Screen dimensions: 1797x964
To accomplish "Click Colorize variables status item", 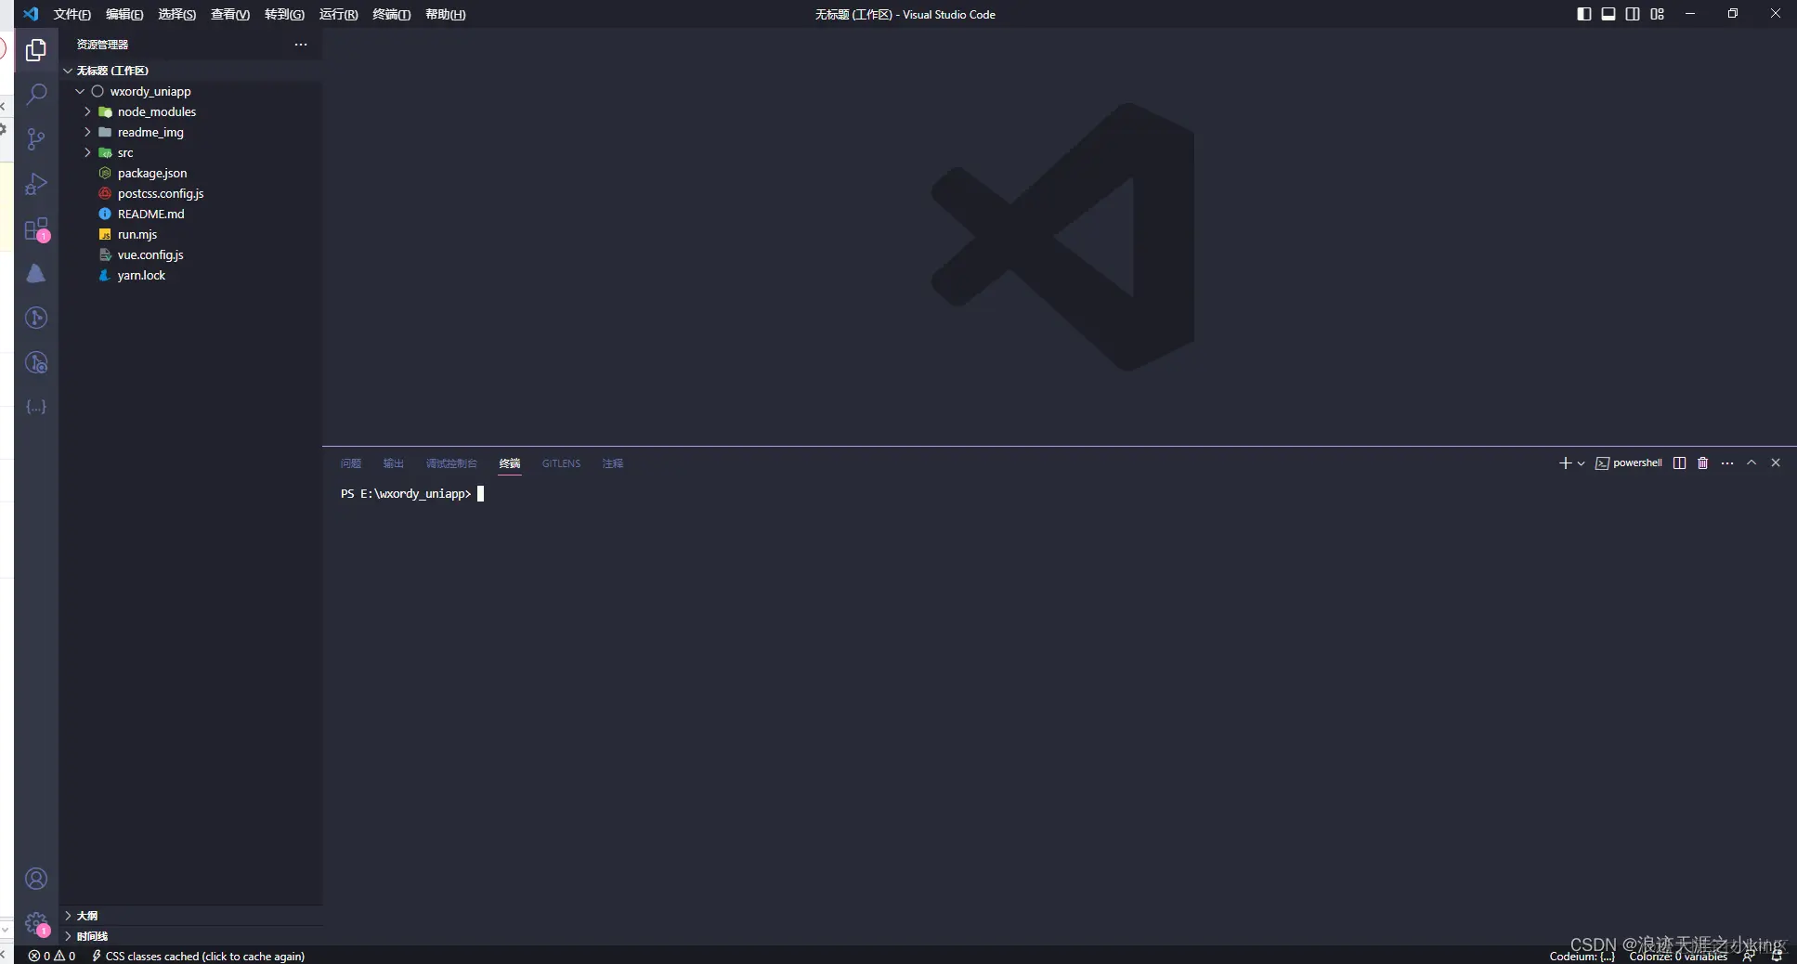I will coord(1678,956).
